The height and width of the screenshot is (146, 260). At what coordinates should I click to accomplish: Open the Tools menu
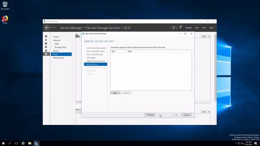197,28
